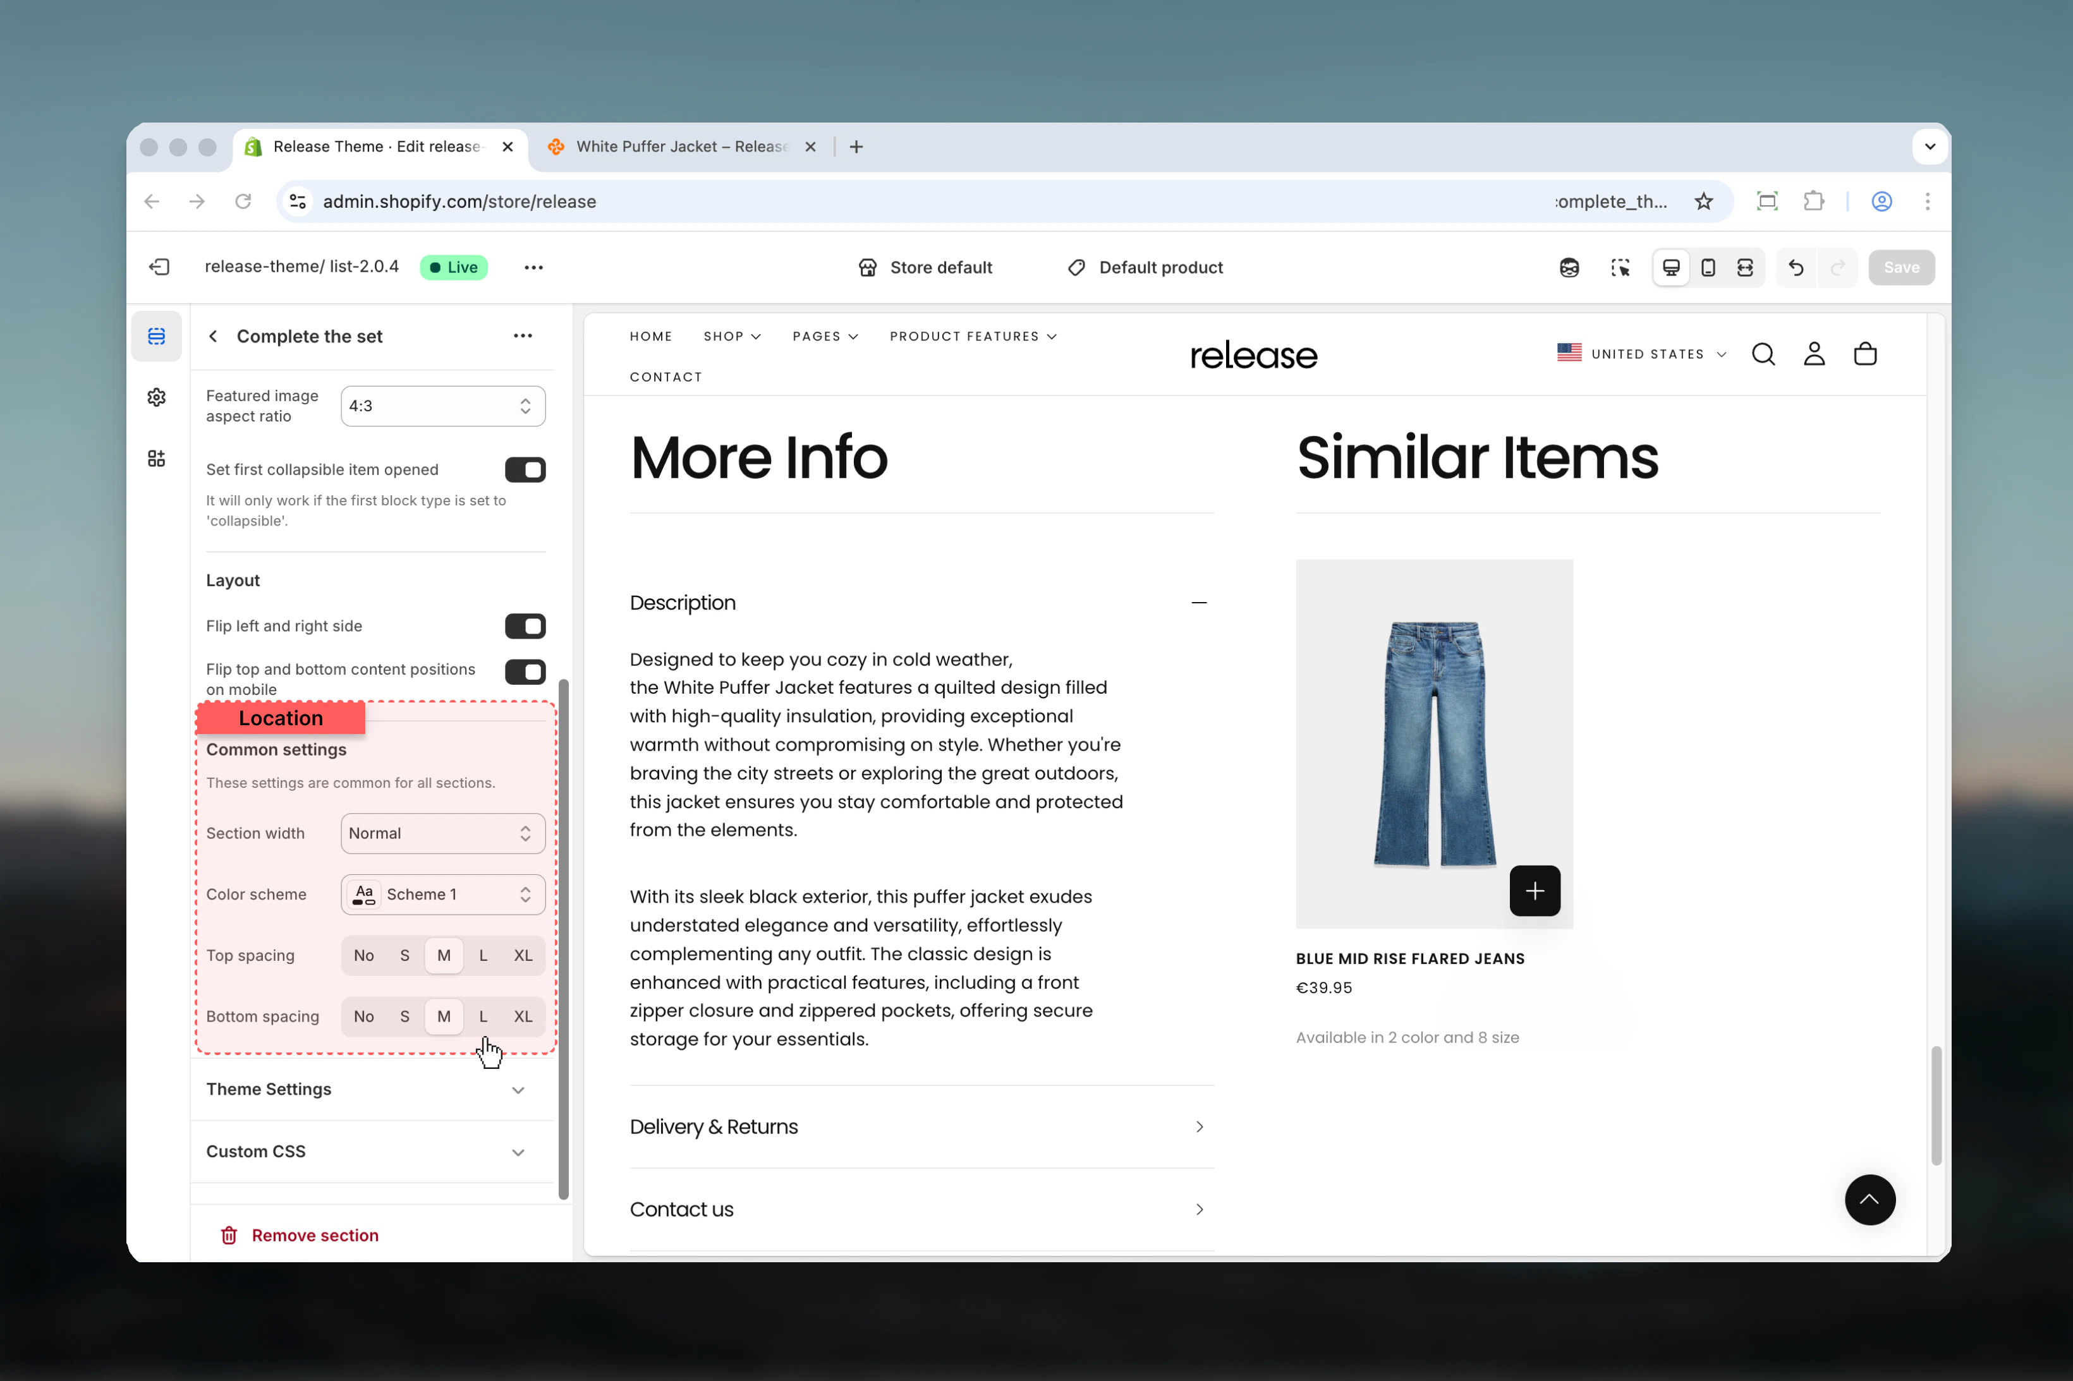This screenshot has width=2073, height=1381.
Task: Switch preview to mobile view
Action: pos(1708,268)
